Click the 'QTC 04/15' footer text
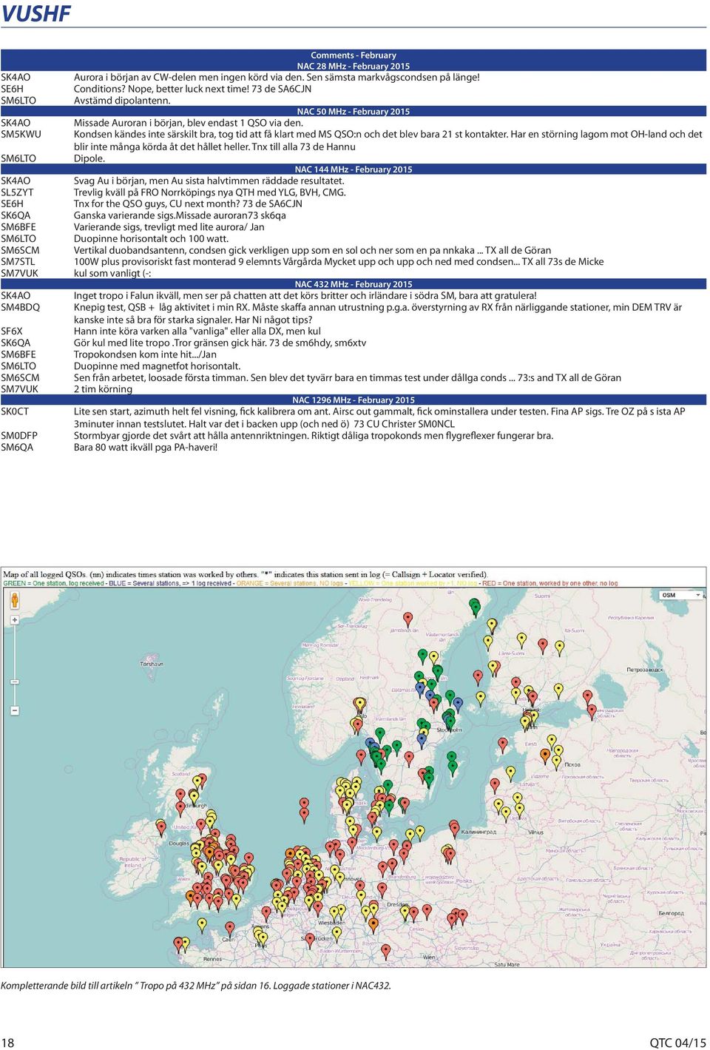 click(x=678, y=1042)
